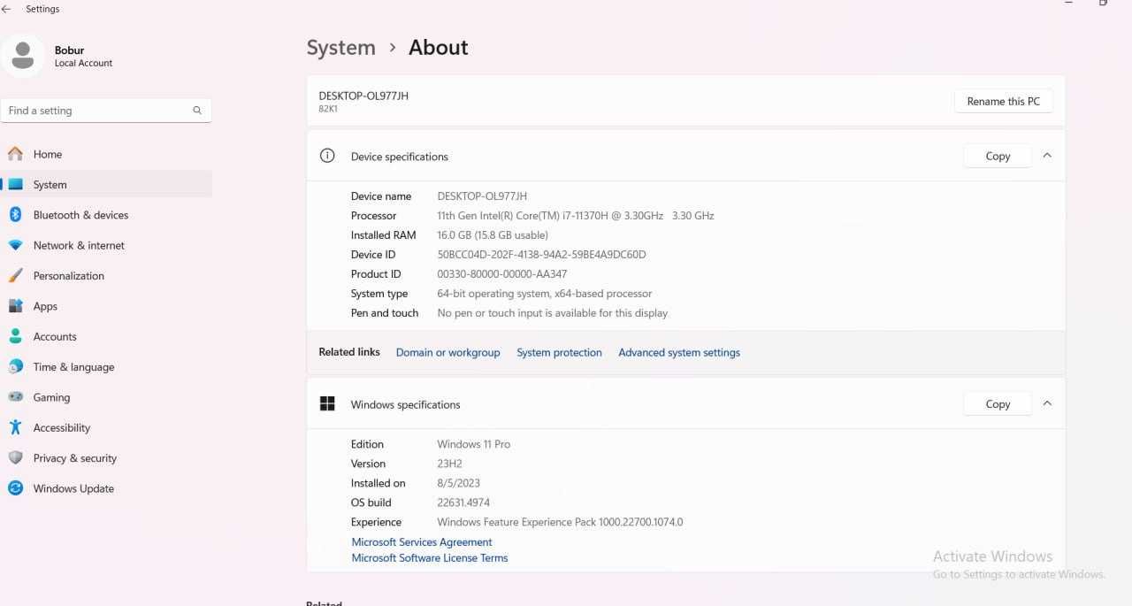Select Bluetooth & devices menu item
Image resolution: width=1132 pixels, height=606 pixels.
coord(80,215)
